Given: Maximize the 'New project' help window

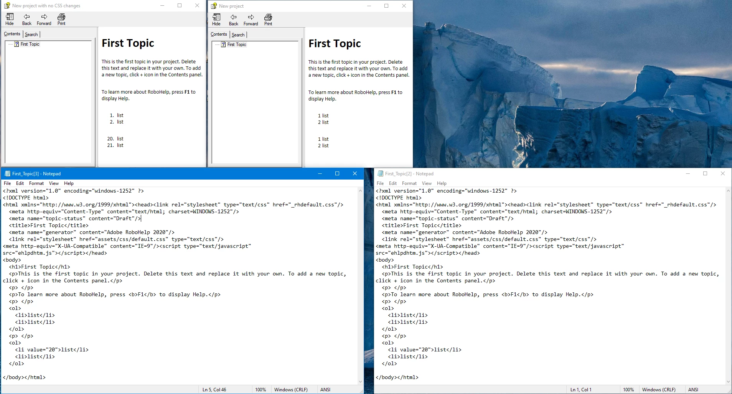Looking at the screenshot, I should (x=386, y=6).
